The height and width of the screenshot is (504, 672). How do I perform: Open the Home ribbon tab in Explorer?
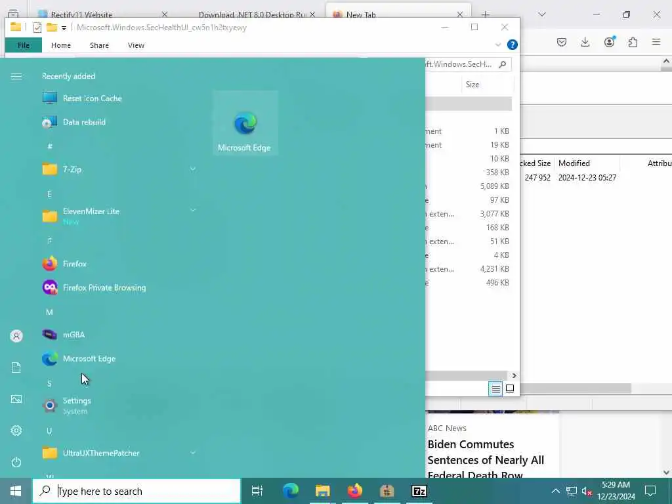coord(61,45)
